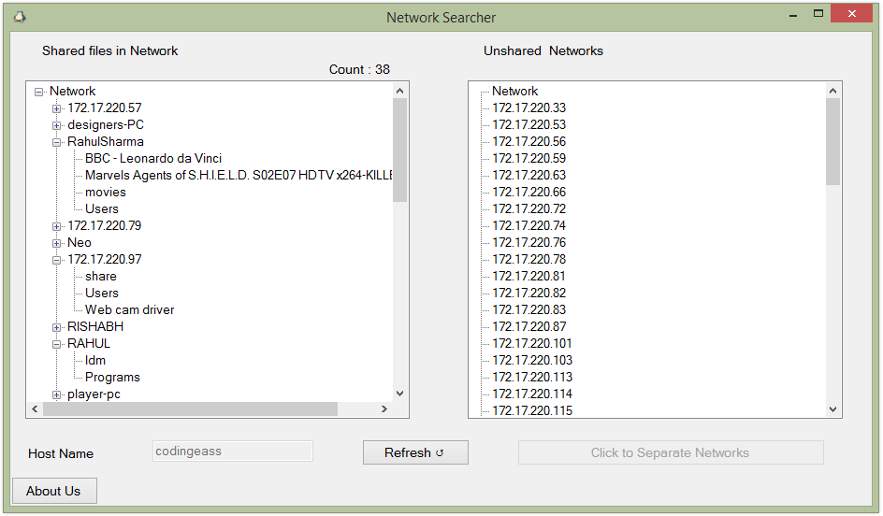The height and width of the screenshot is (516, 883).
Task: Select 172.17.220.87 in Unshared Networks
Action: (528, 327)
